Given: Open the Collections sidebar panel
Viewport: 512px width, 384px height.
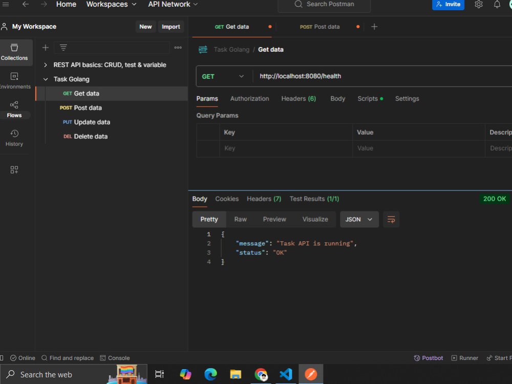Looking at the screenshot, I should (x=14, y=52).
